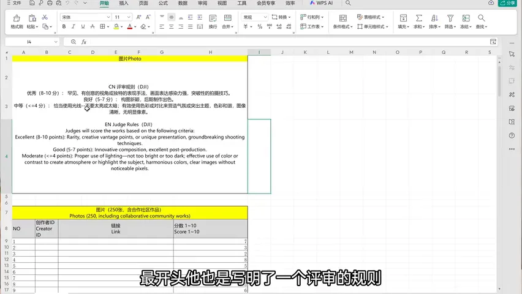This screenshot has width=522, height=294.
Task: Click the Filter (筛选) funnel icon
Action: coord(450,18)
